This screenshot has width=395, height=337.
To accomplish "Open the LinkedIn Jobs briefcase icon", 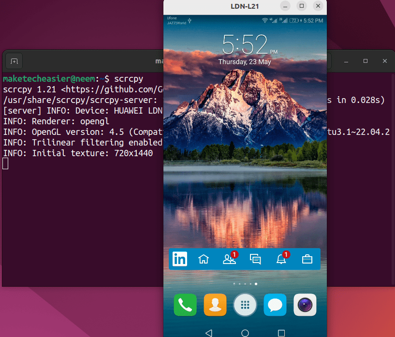I will (x=307, y=259).
